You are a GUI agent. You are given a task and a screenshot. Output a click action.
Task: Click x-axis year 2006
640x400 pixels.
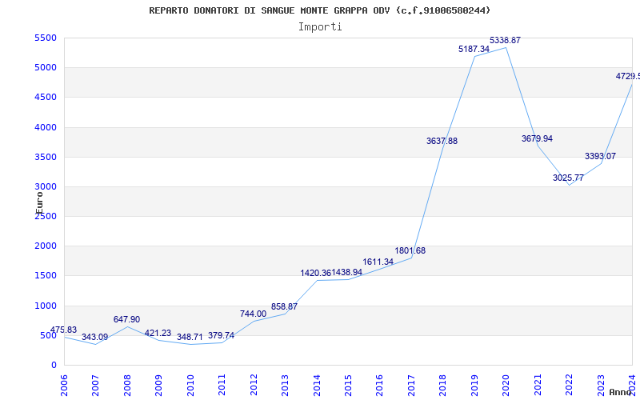pos(65,385)
